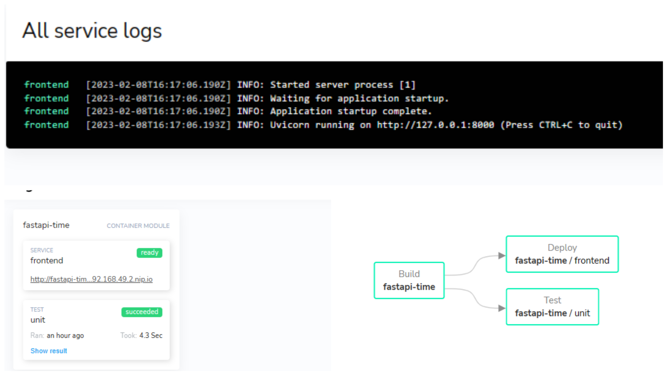The height and width of the screenshot is (376, 668).
Task: Click the SERVICE label in frontend card
Action: pyautogui.click(x=42, y=250)
